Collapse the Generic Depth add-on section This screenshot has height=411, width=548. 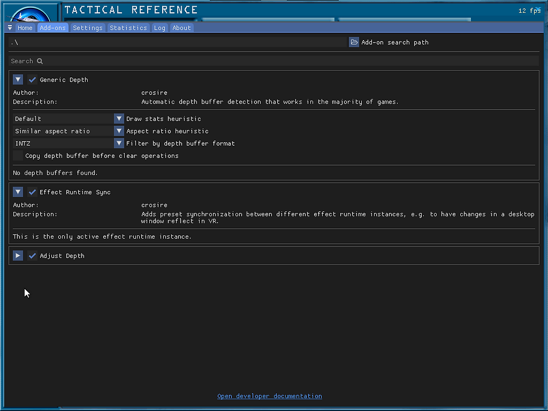(18, 79)
